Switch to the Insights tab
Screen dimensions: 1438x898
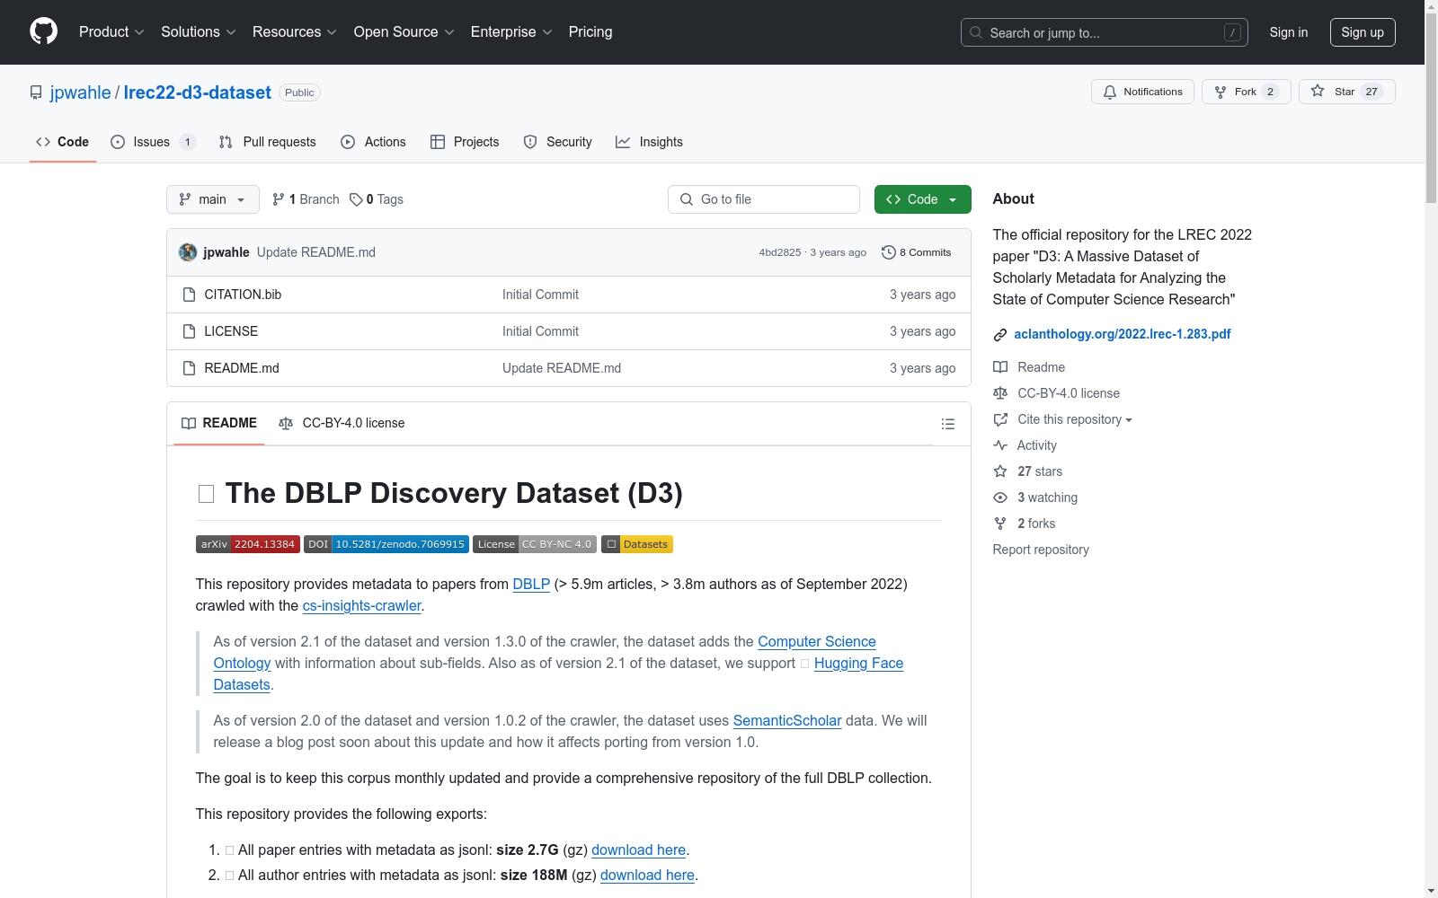tap(649, 142)
